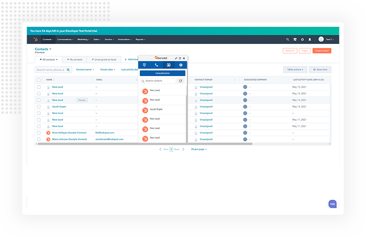
Task: Open settings gear in top navigation bar
Action: point(302,40)
